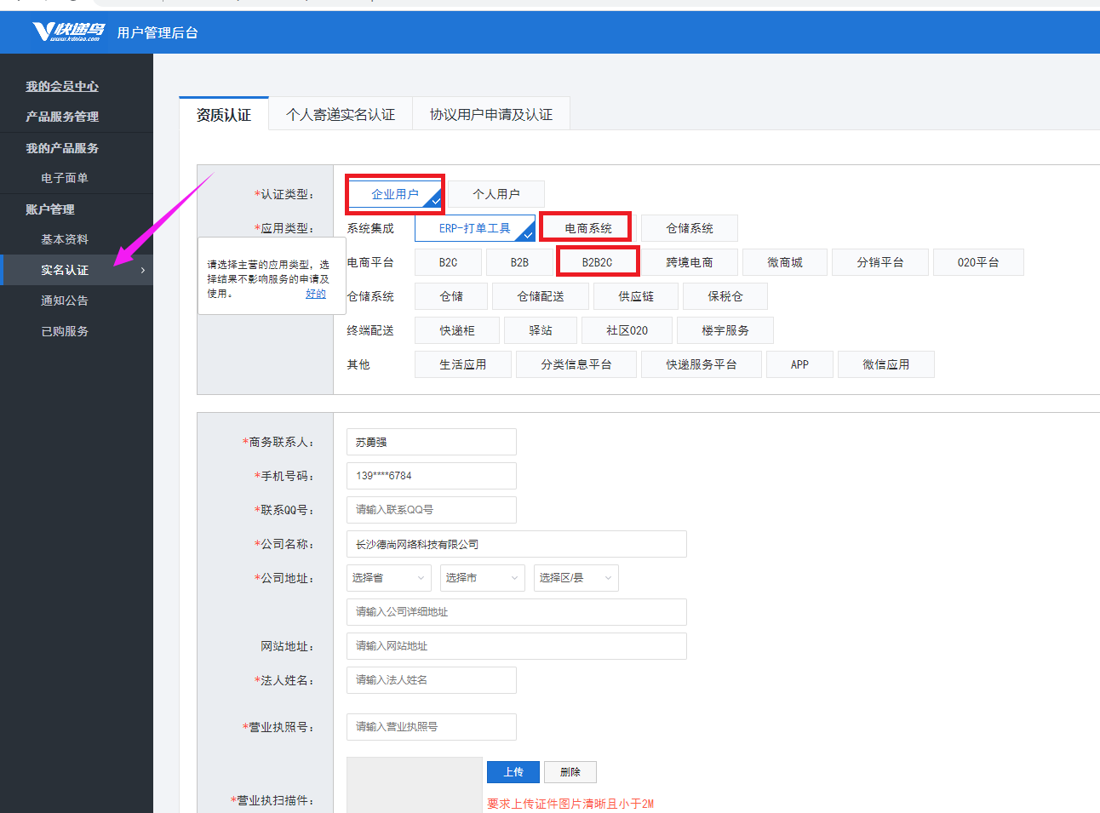
Task: Open the 选择区/县 dropdown
Action: tap(576, 578)
